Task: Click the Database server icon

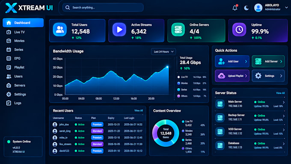Action: coord(220,146)
